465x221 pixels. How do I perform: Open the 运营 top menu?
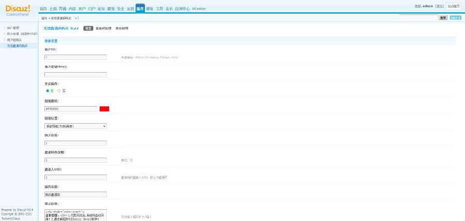(131, 9)
